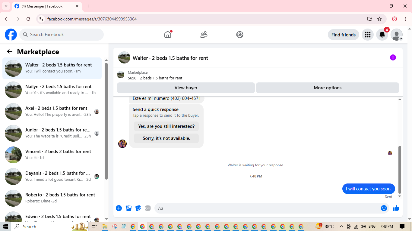Viewport: 412px width, 231px height.
Task: Open the Home feed icon
Action: pos(168,35)
